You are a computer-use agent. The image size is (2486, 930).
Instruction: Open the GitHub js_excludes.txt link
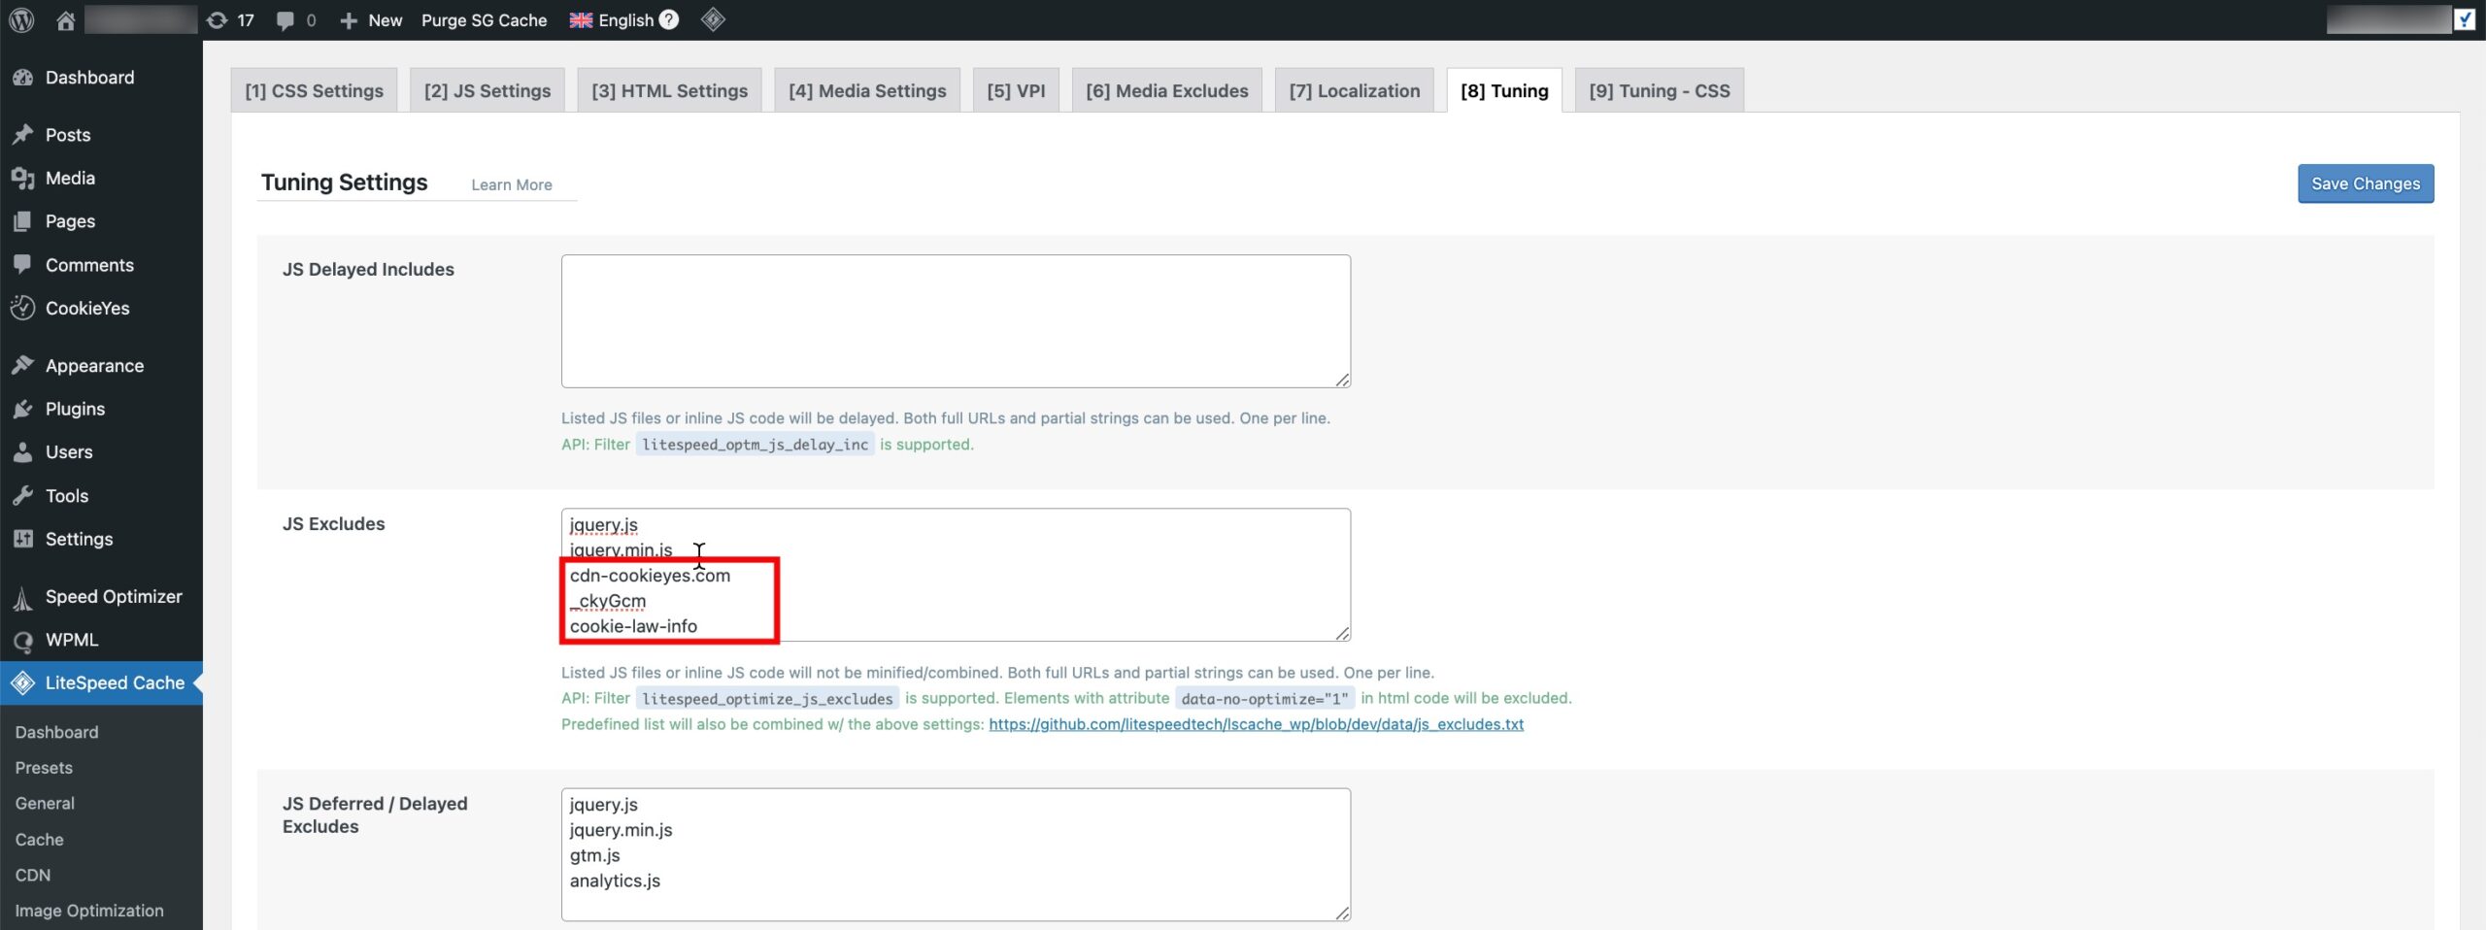point(1256,724)
